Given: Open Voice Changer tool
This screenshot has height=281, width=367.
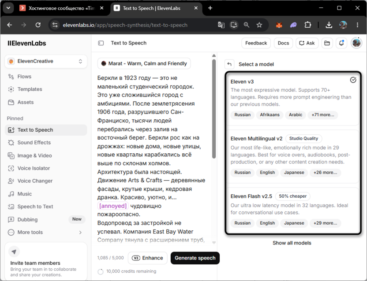Looking at the screenshot, I should [x=46, y=181].
